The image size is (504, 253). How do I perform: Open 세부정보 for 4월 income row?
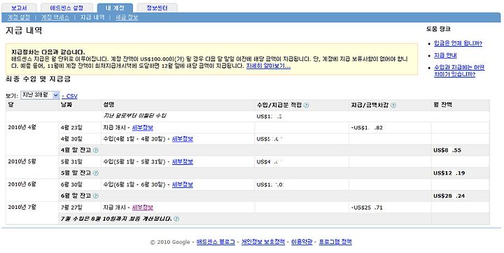coord(183,139)
